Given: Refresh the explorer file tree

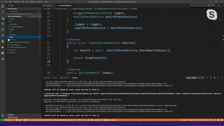Looking at the screenshot, I should pos(36,16).
